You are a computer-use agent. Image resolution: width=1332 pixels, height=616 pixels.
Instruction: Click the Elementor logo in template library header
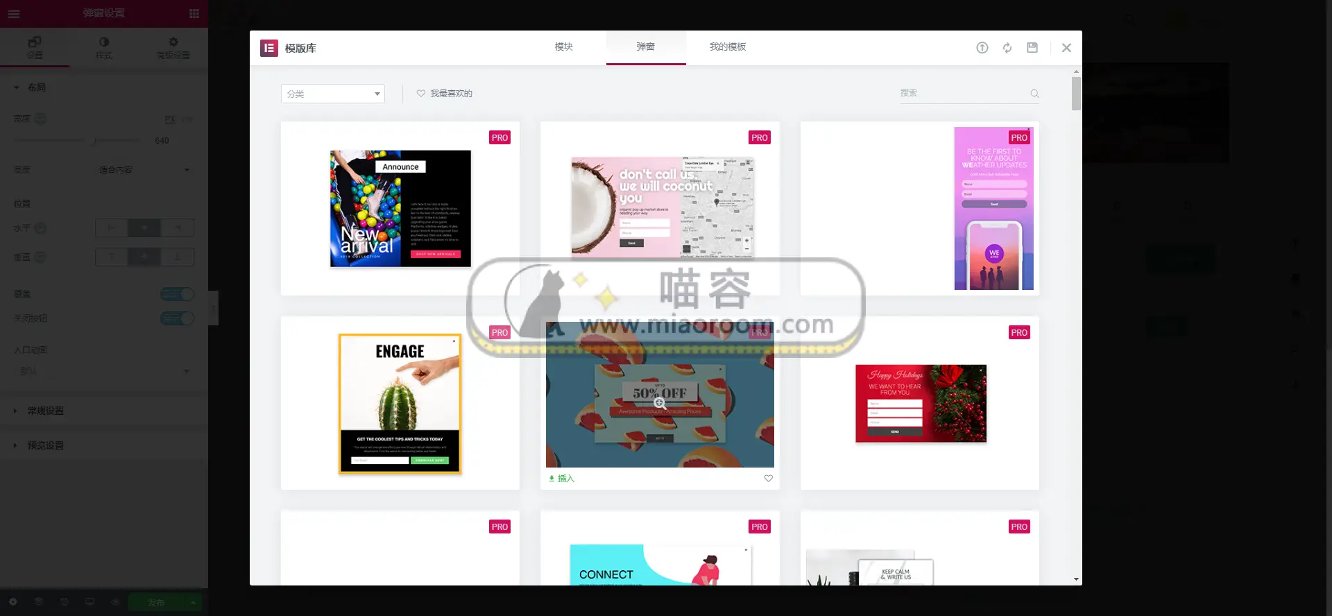pyautogui.click(x=269, y=48)
